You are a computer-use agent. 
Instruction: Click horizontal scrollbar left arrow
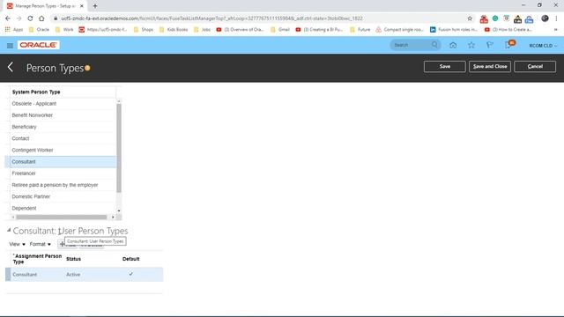point(13,217)
